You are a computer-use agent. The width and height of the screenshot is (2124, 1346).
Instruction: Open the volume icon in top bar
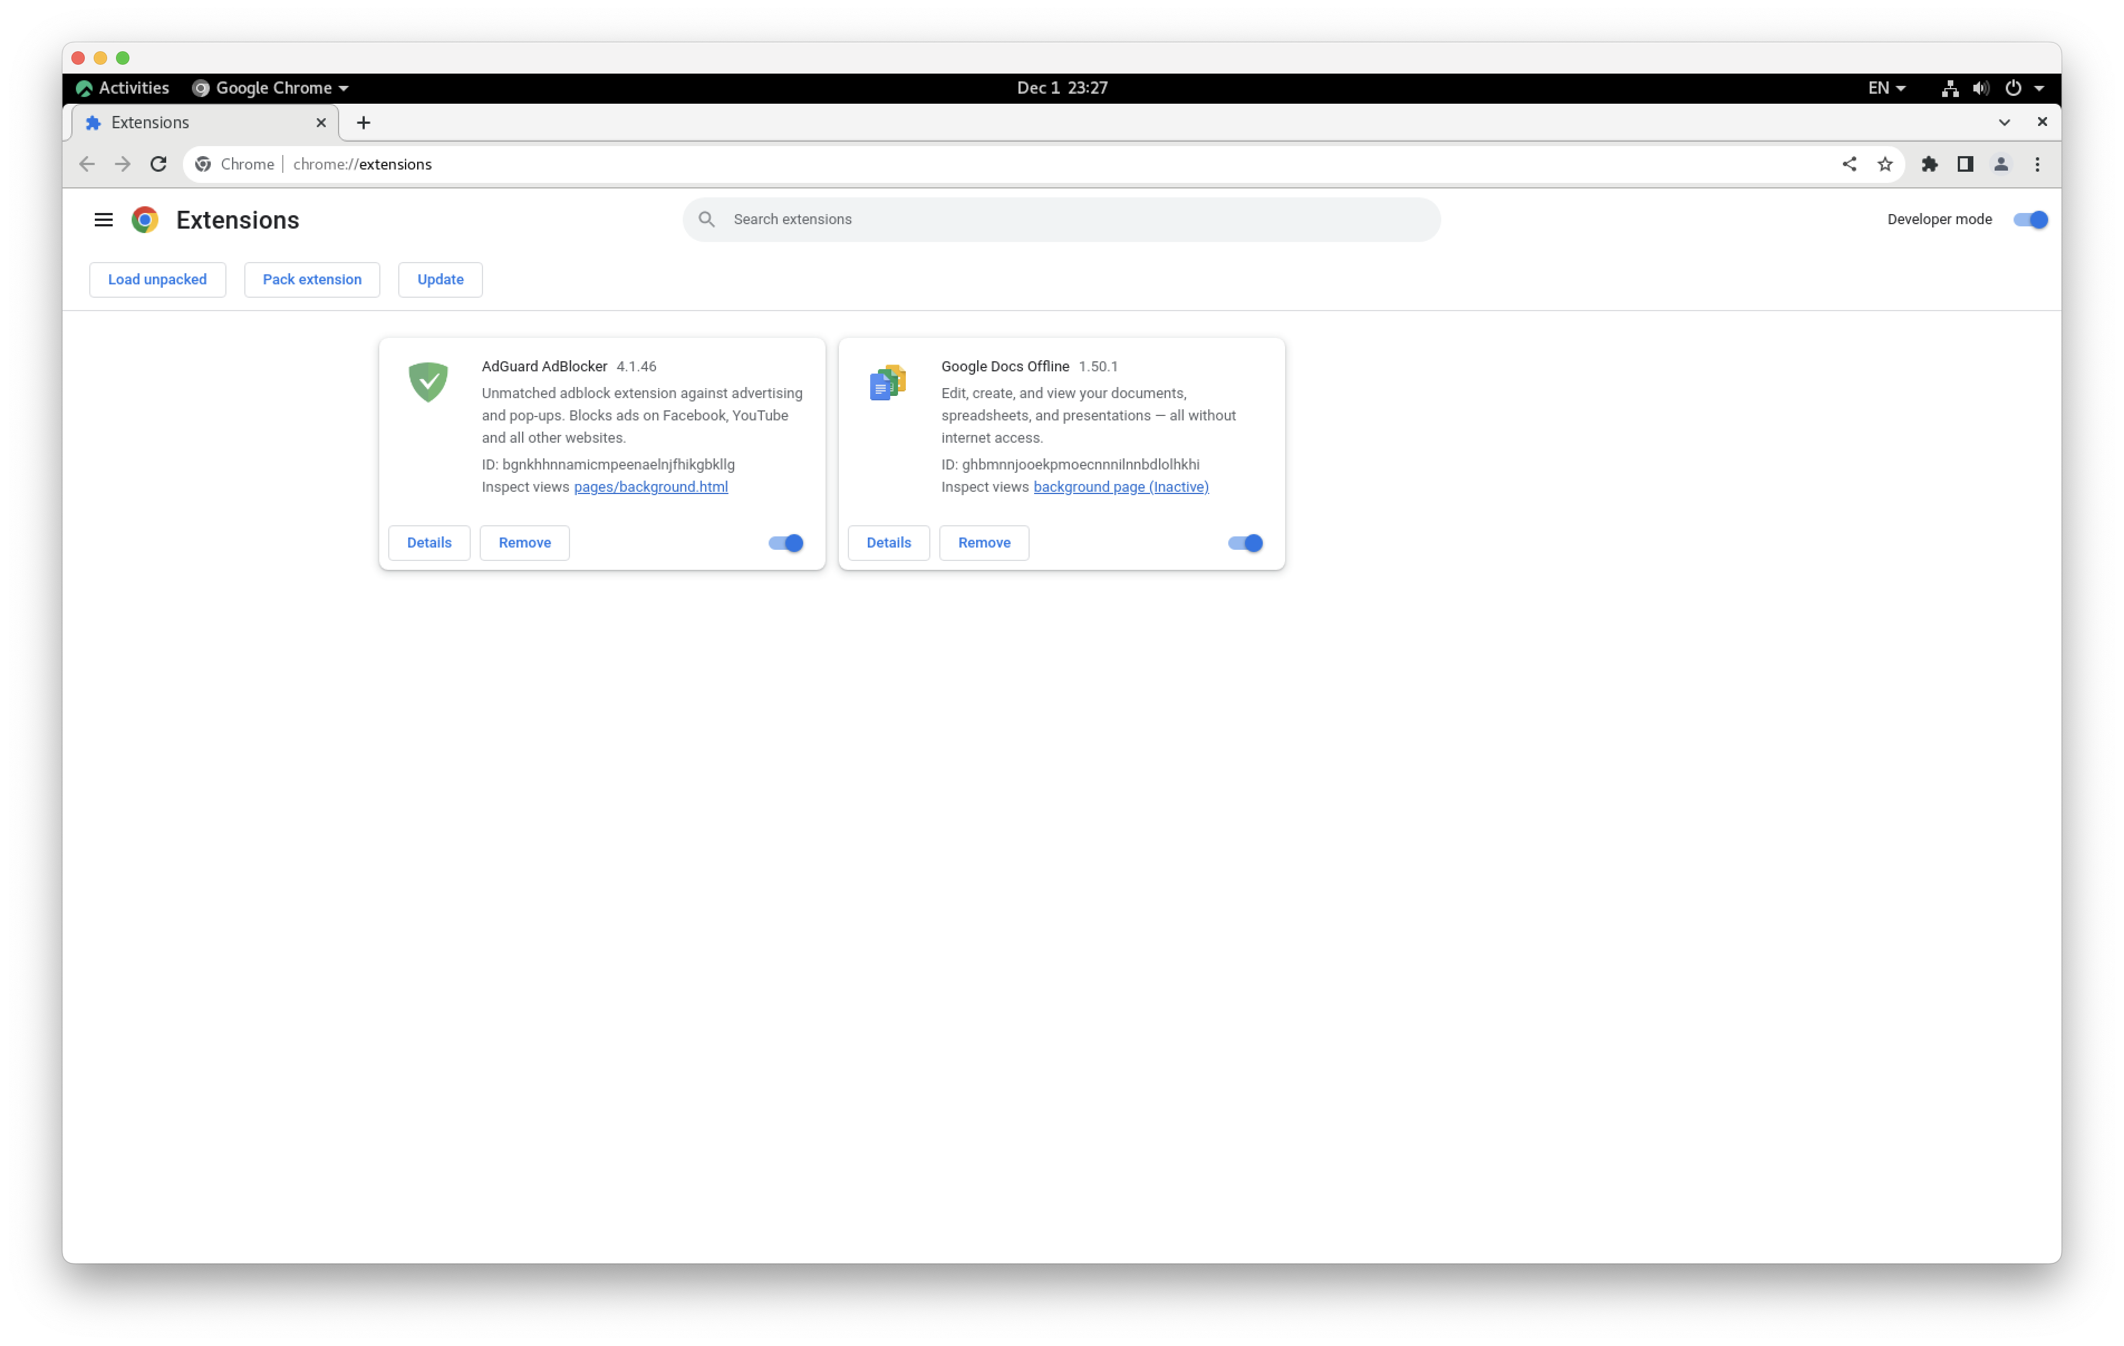coord(1981,88)
